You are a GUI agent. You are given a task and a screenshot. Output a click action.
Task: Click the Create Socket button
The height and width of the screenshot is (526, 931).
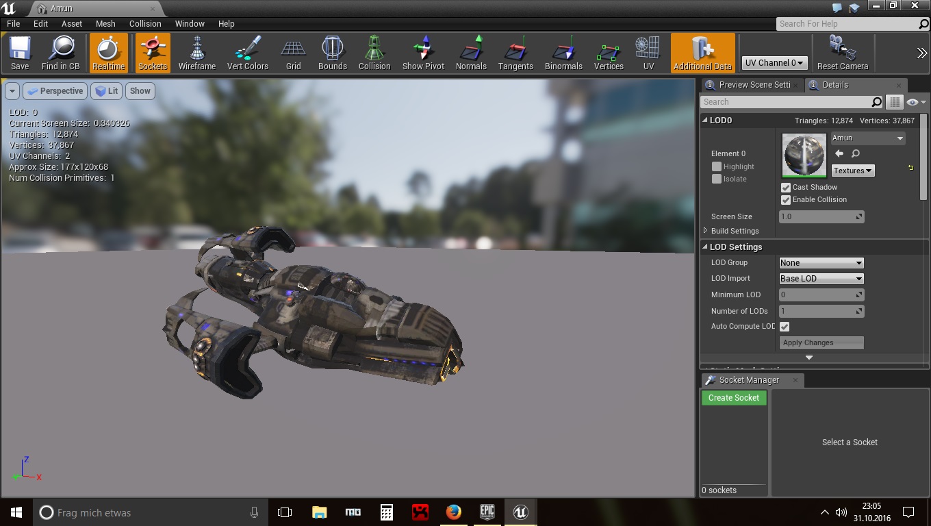pos(733,398)
